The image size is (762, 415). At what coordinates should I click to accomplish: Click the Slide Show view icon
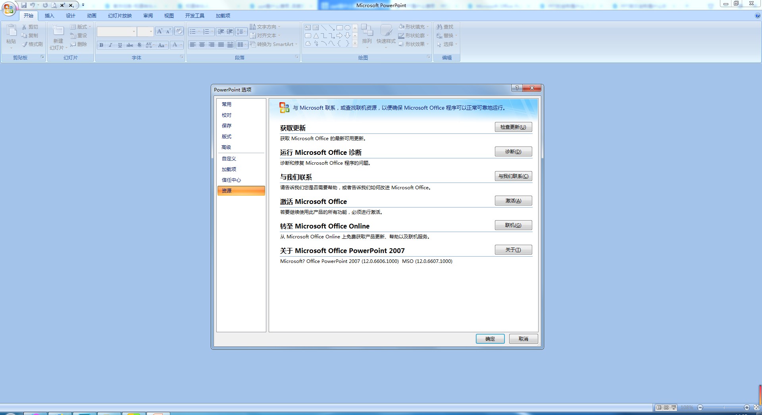click(x=673, y=407)
